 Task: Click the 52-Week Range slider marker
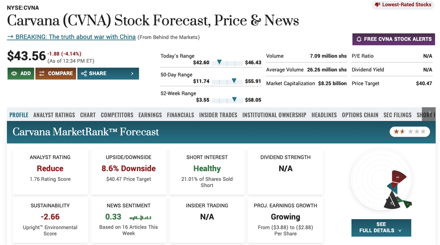pyautogui.click(x=234, y=99)
